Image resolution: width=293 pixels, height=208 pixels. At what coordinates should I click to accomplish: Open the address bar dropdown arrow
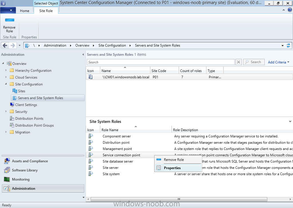click(x=282, y=45)
